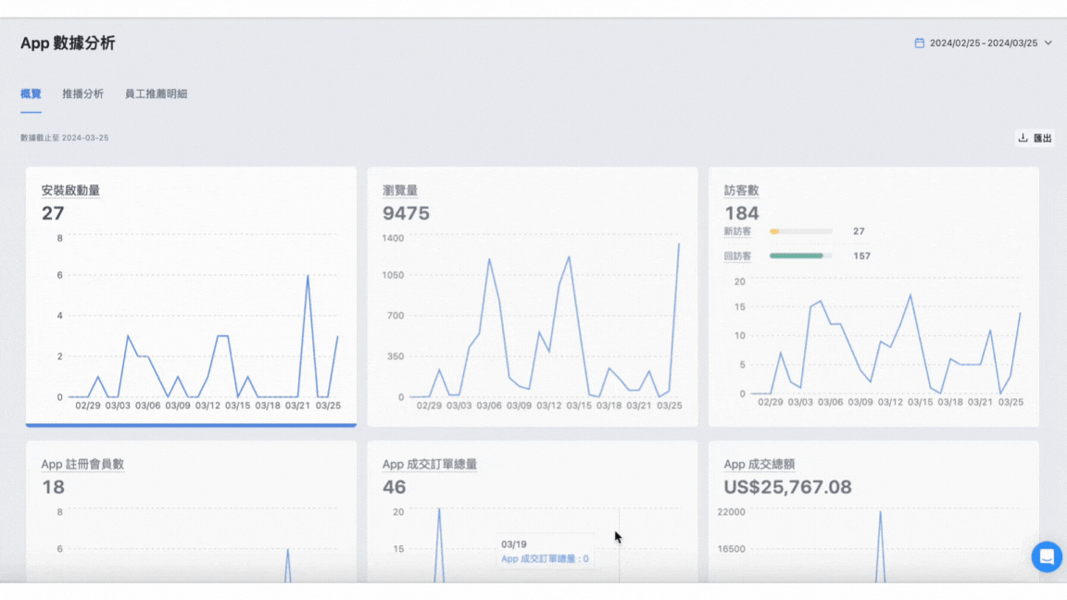Click the 訪客數 card title
The width and height of the screenshot is (1067, 600).
tap(742, 191)
